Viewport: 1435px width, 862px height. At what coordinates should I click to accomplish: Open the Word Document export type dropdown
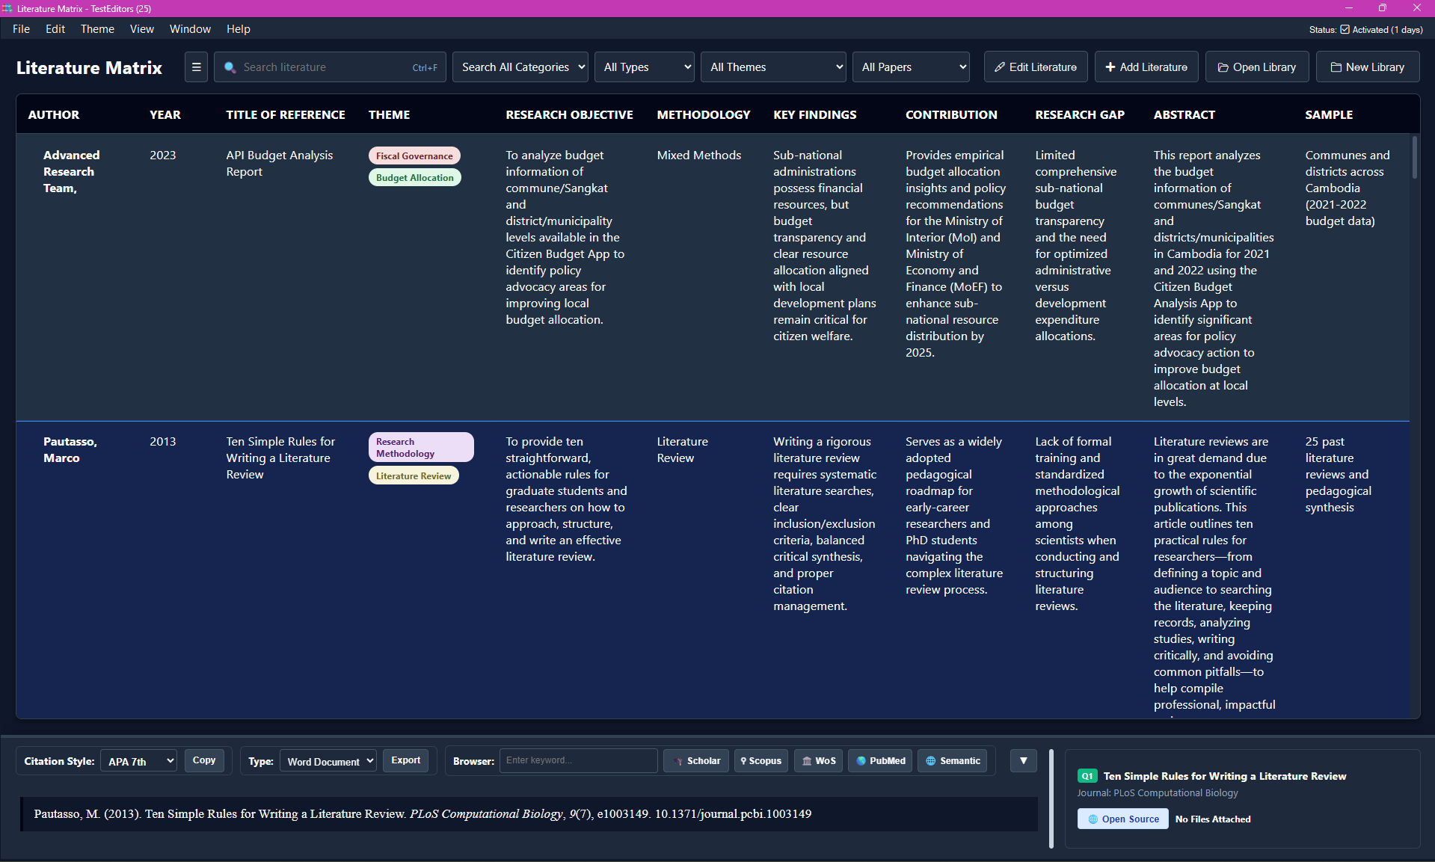pos(328,761)
